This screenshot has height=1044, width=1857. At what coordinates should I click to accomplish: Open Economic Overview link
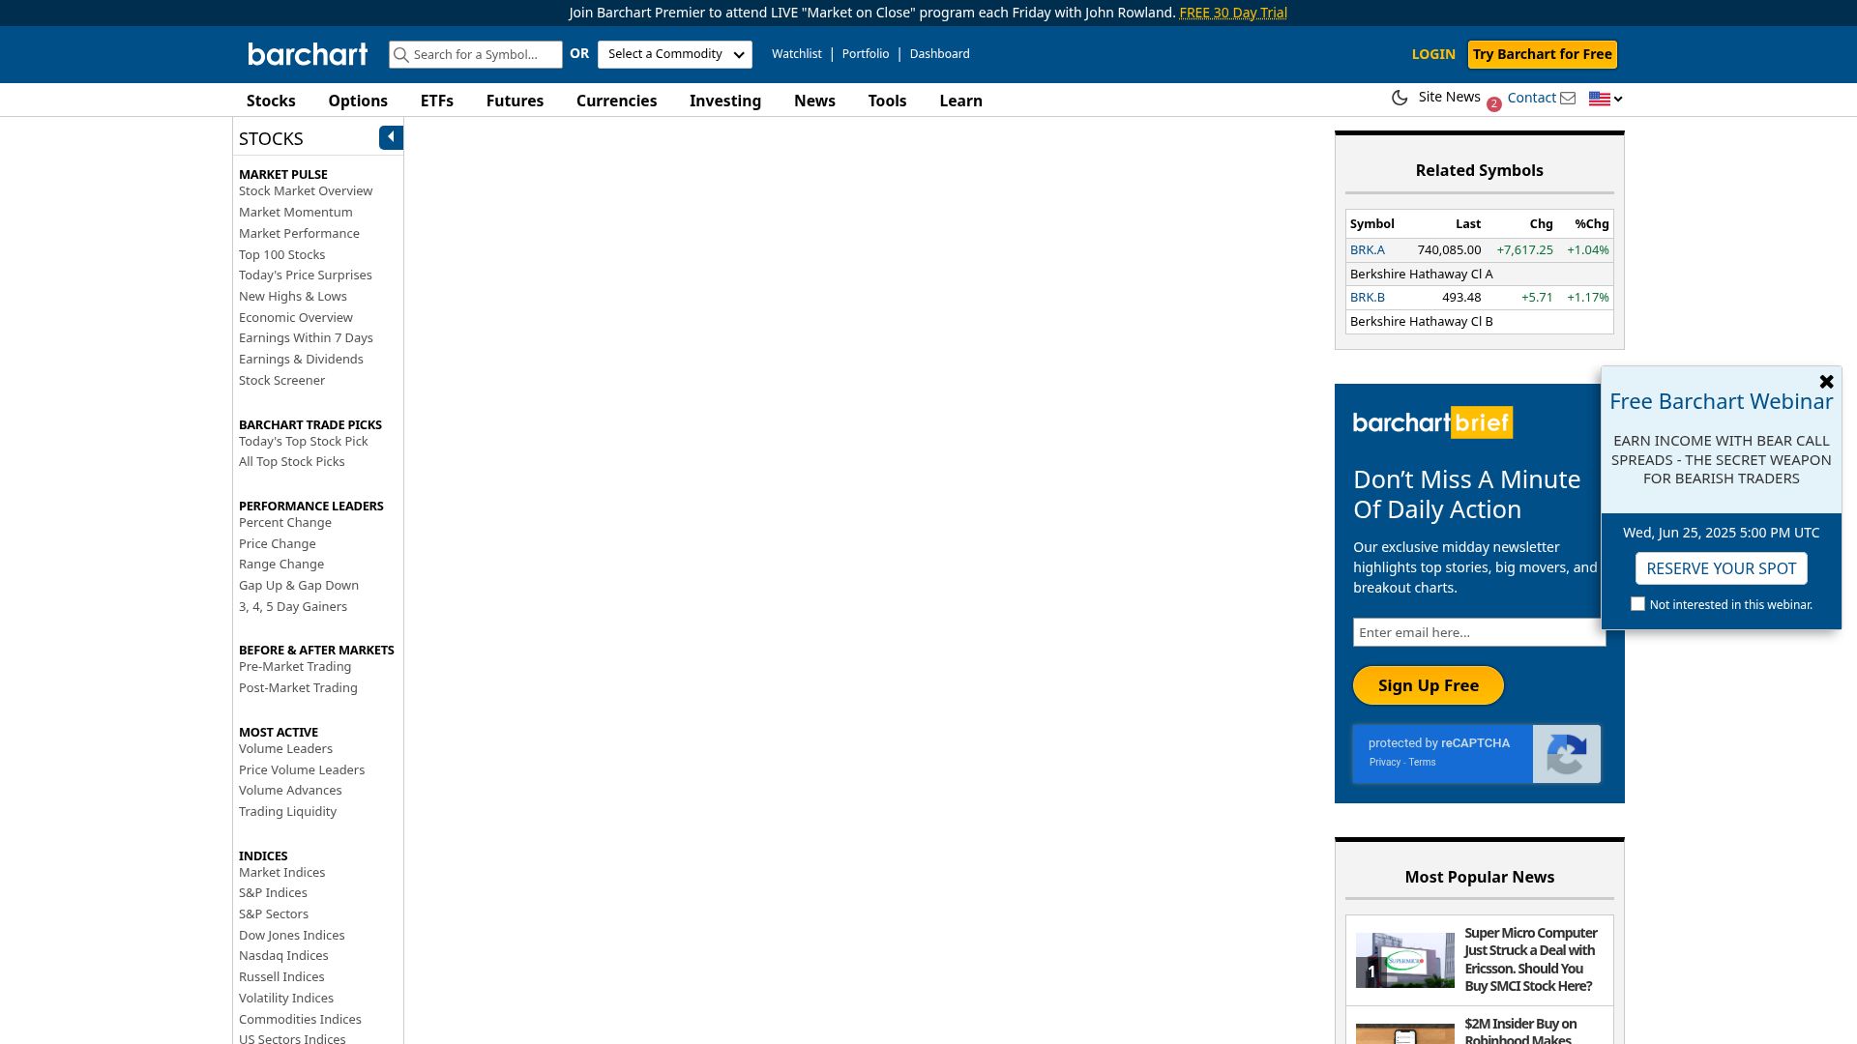point(296,317)
